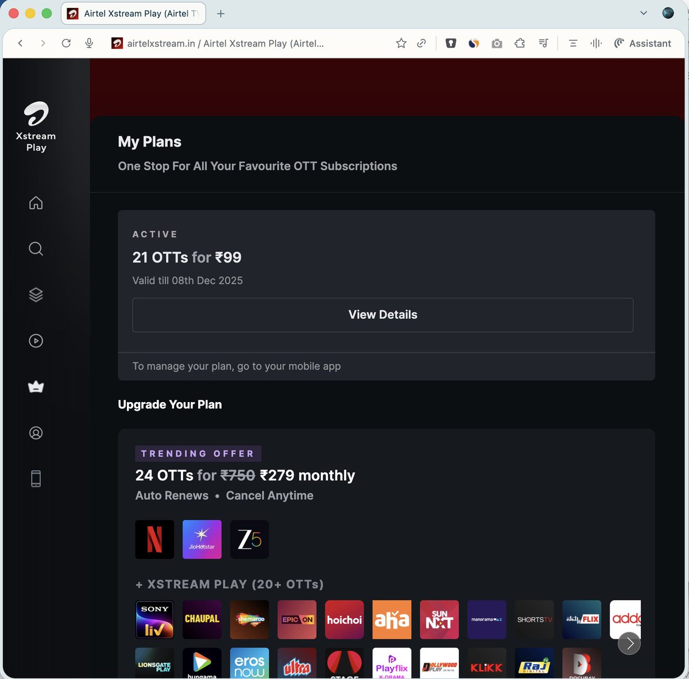Click the TRENDING OFFER badge
The height and width of the screenshot is (679, 689).
pyautogui.click(x=198, y=454)
